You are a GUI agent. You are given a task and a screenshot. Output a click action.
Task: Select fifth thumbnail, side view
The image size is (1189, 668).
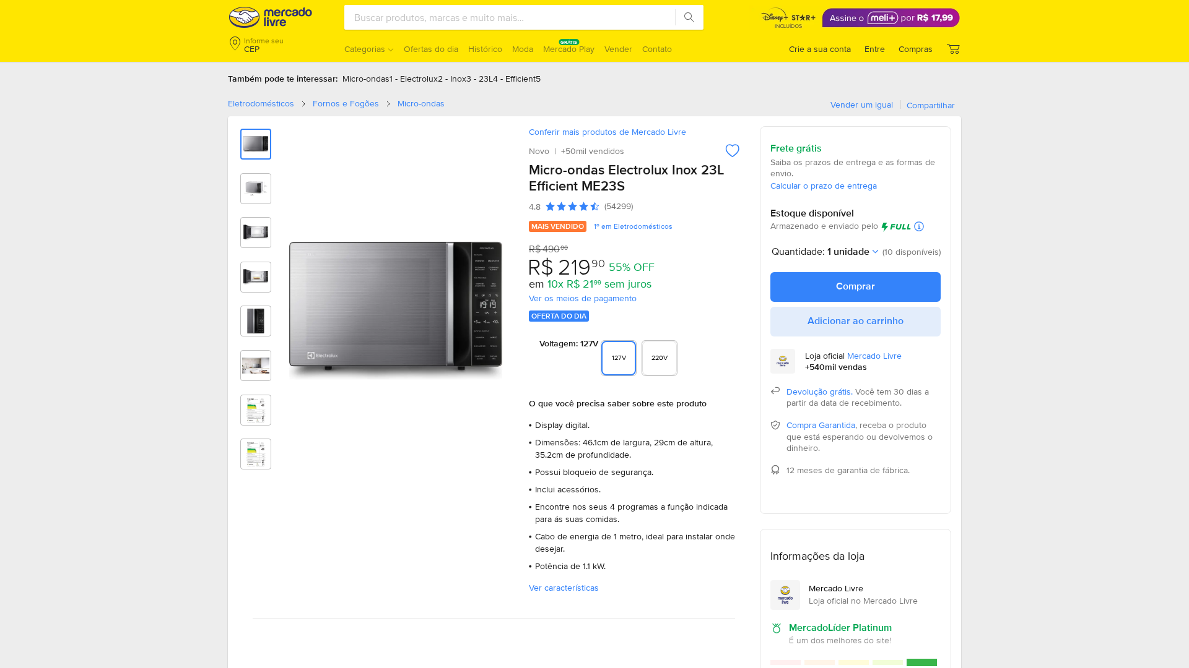[x=256, y=321]
